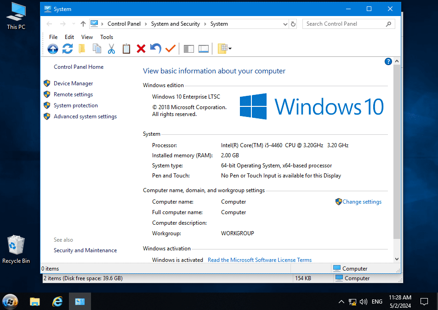Launch Internet Explorer from taskbar
Image resolution: width=438 pixels, height=310 pixels.
pos(57,302)
